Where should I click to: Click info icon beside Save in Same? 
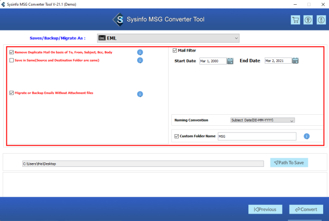pos(140,61)
